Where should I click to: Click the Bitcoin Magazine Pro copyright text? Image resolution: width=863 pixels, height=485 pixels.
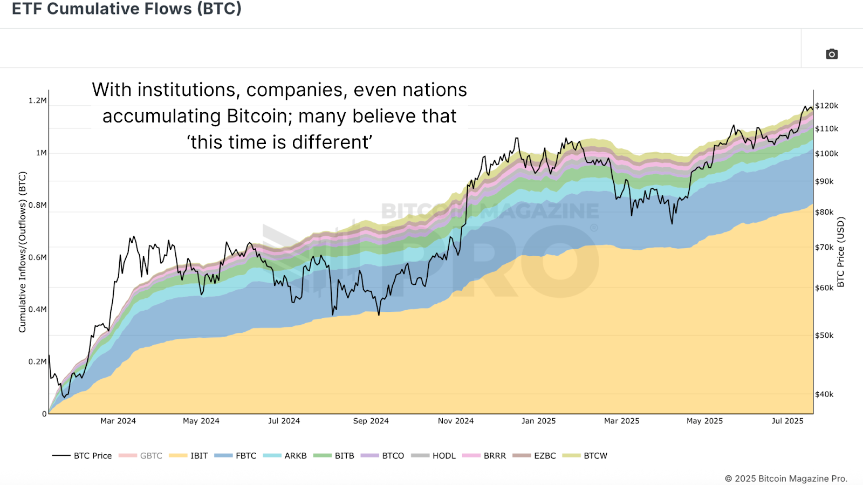pyautogui.click(x=786, y=479)
